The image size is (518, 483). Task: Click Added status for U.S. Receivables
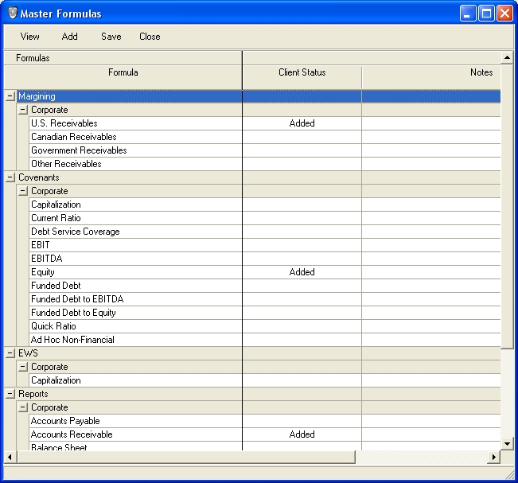(302, 123)
